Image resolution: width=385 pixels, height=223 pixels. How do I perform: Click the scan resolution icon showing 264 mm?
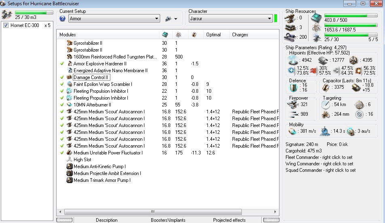326,114
